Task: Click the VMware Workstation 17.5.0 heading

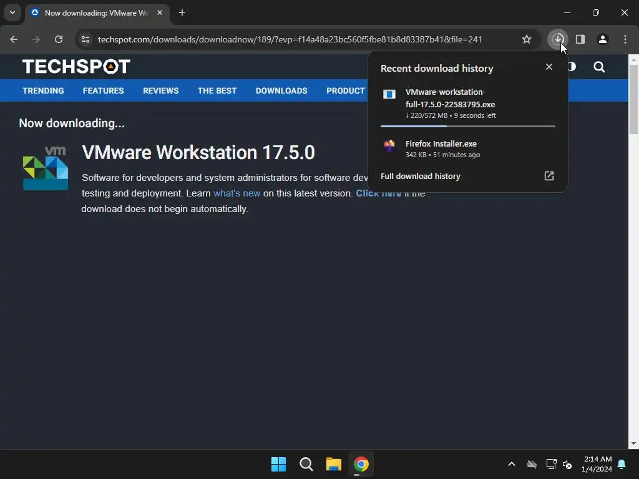Action: coord(198,152)
